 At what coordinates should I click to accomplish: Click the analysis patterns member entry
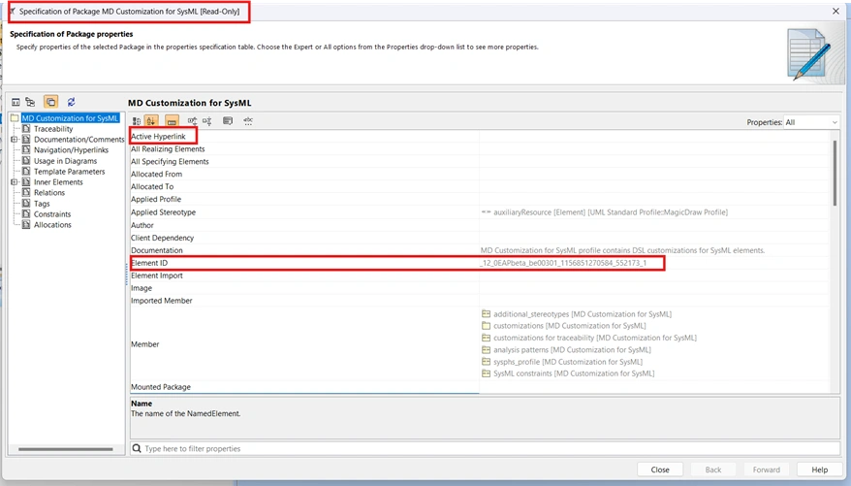(572, 349)
